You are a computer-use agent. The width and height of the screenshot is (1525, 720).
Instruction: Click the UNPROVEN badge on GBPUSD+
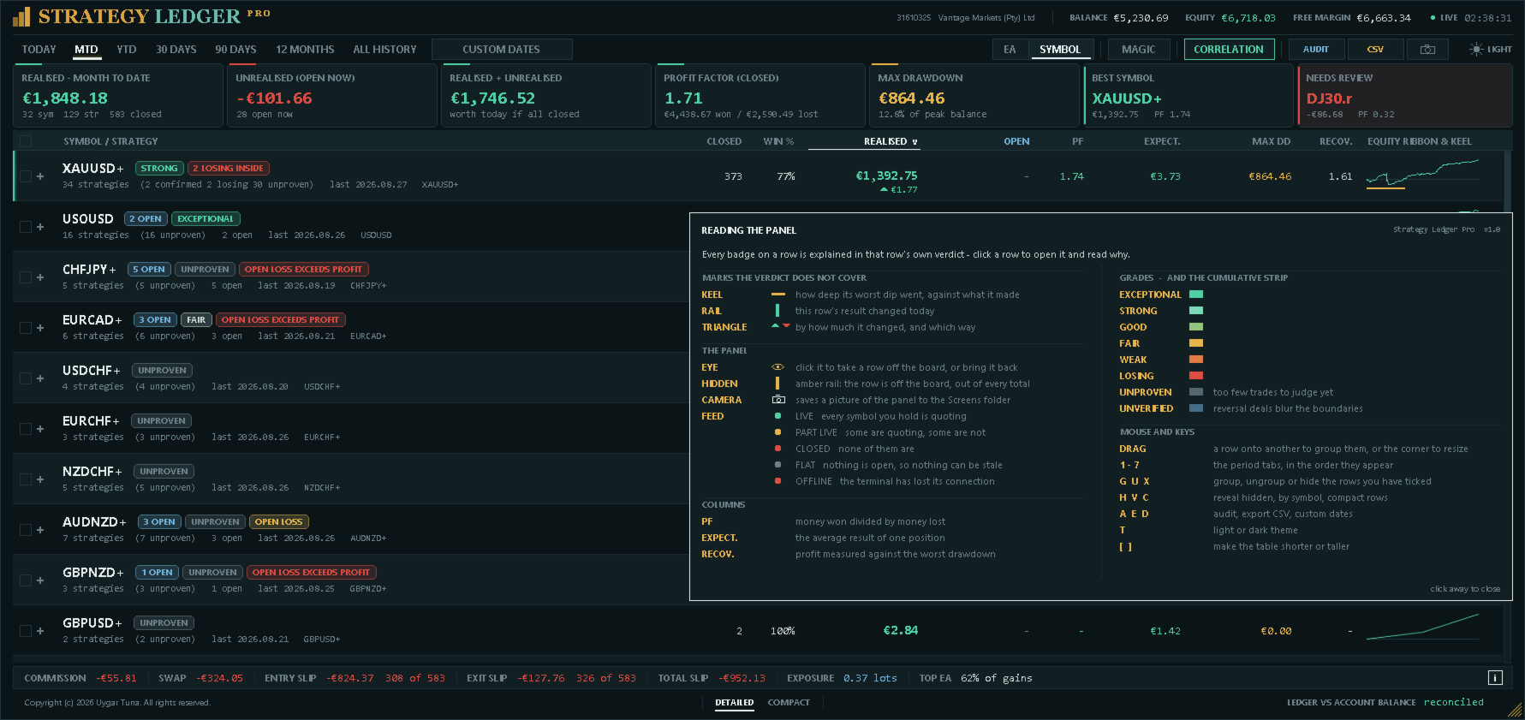[x=164, y=623]
